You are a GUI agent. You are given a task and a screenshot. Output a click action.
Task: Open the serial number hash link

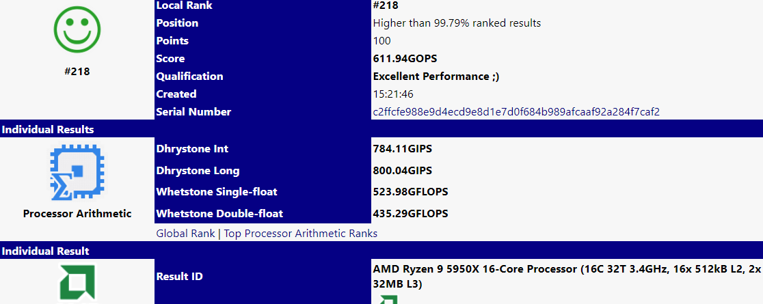[516, 112]
